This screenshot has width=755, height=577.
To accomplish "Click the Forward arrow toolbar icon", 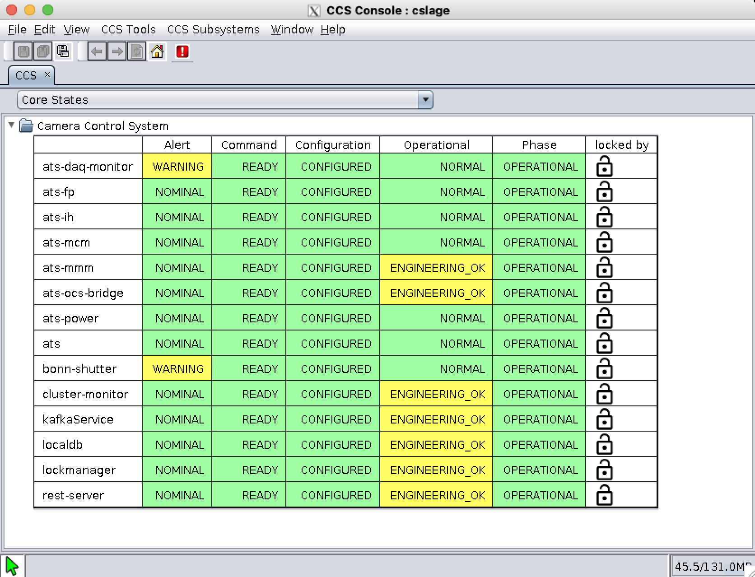I will pos(117,51).
